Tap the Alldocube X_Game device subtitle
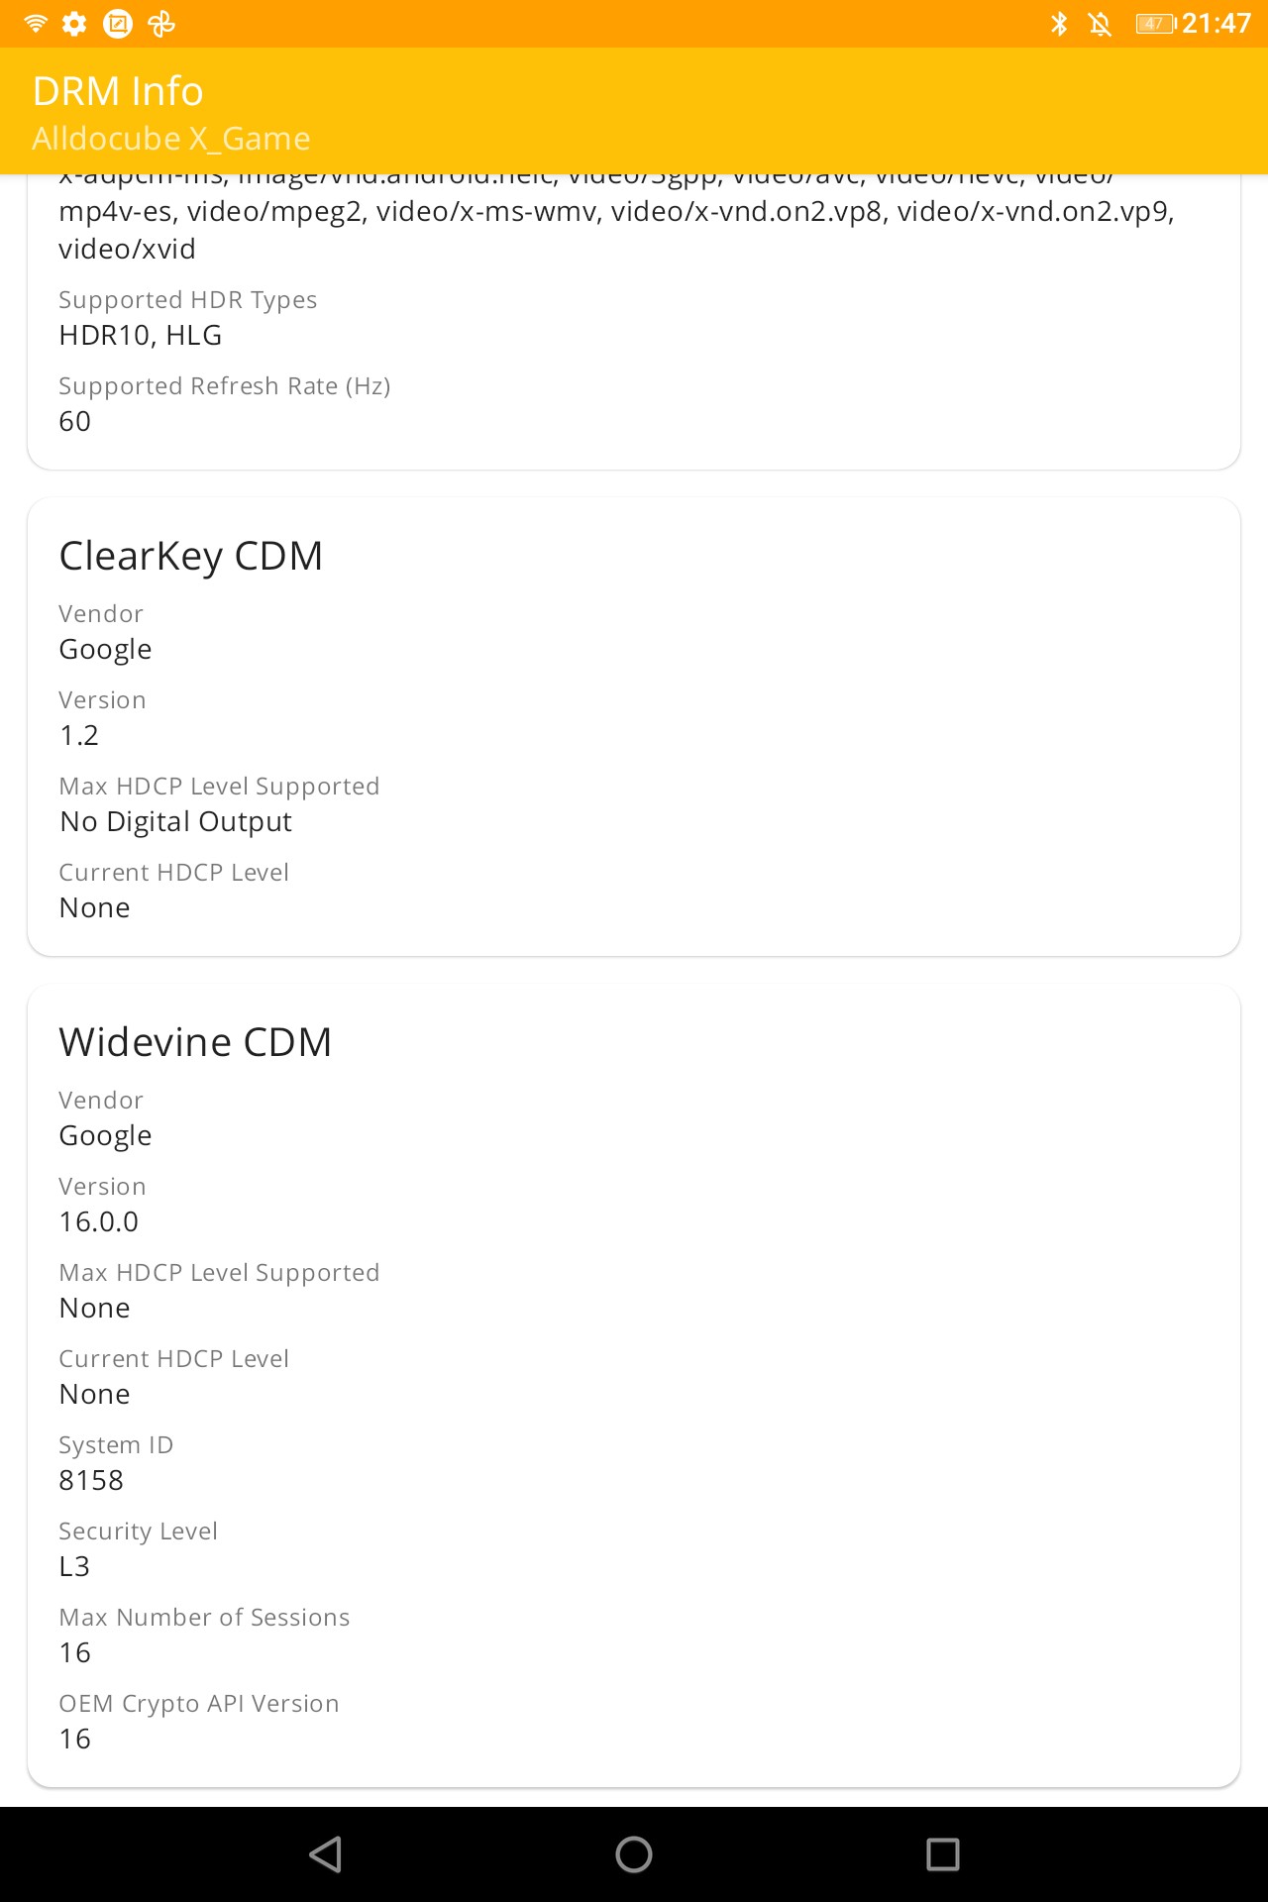 171,139
